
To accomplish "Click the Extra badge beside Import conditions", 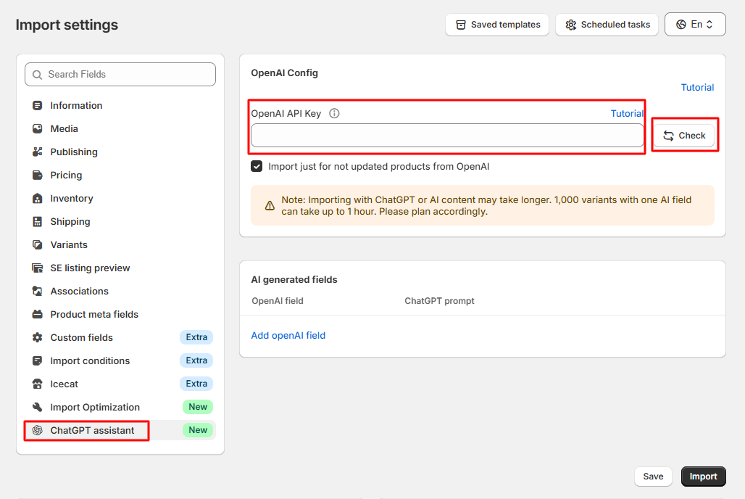I will coord(196,360).
